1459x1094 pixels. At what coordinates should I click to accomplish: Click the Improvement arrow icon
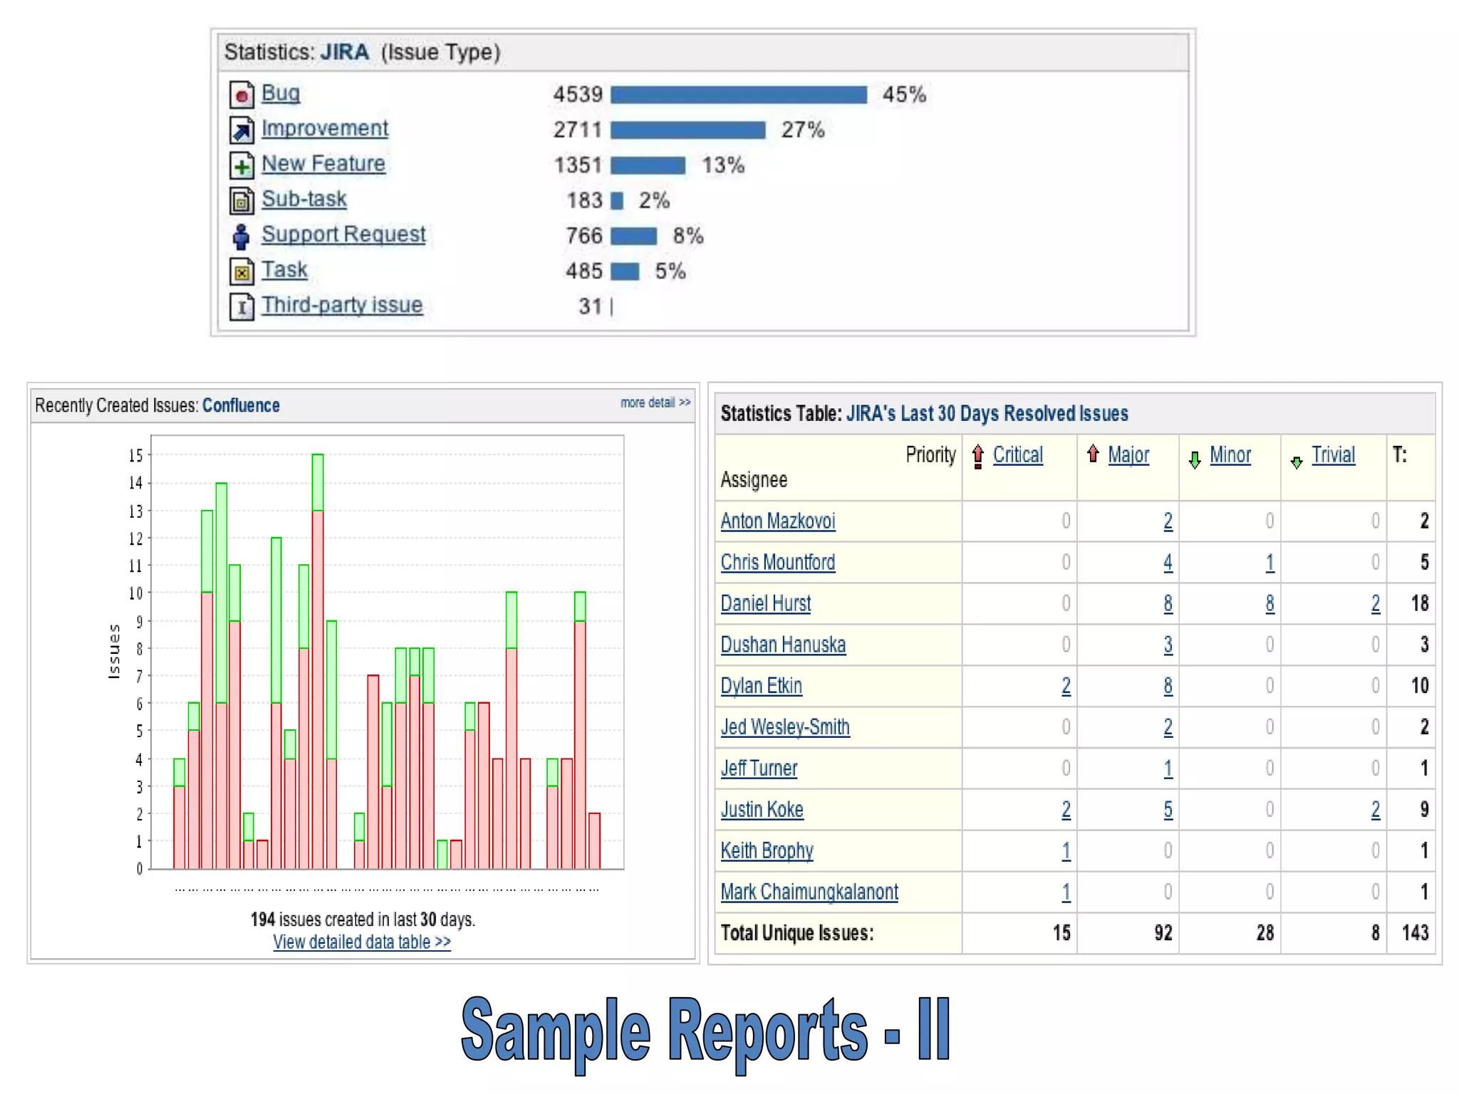pyautogui.click(x=242, y=130)
